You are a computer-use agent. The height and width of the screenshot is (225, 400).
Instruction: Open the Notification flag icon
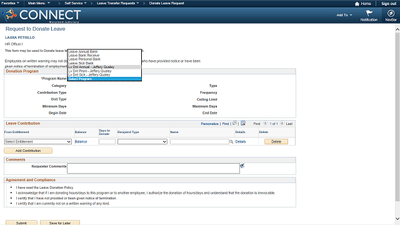point(369,13)
